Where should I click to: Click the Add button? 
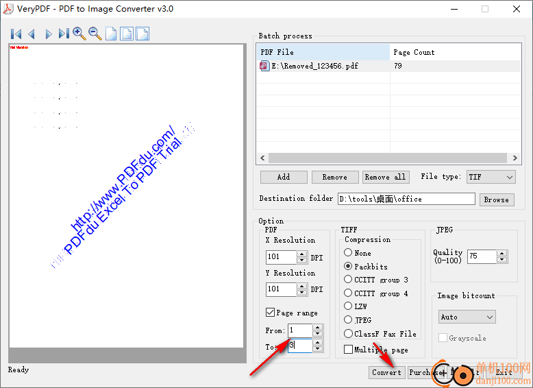[x=284, y=177]
